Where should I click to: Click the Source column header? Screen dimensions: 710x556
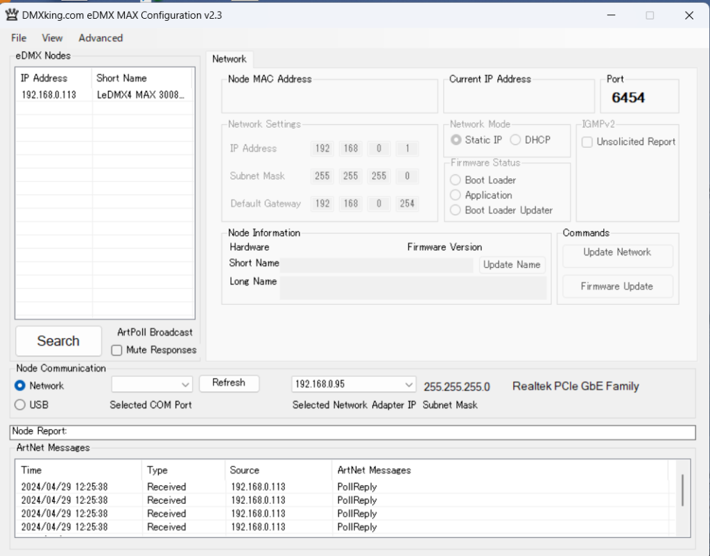coord(279,471)
